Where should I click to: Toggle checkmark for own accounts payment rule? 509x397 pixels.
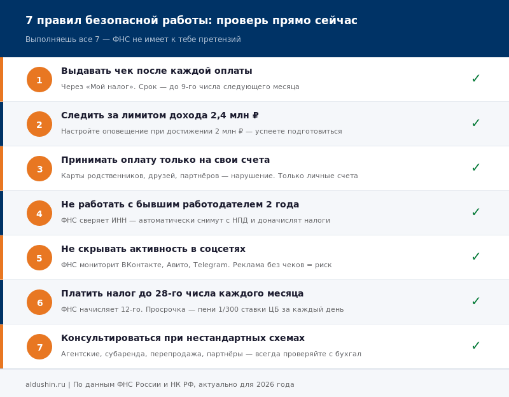[x=475, y=168]
